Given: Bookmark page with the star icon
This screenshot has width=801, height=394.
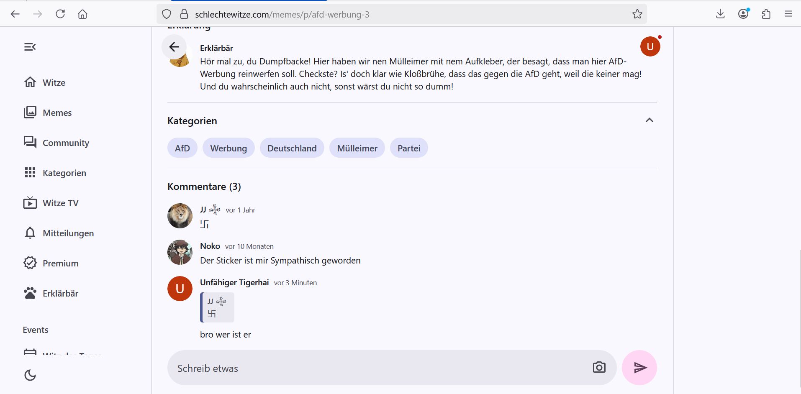Looking at the screenshot, I should 637,14.
